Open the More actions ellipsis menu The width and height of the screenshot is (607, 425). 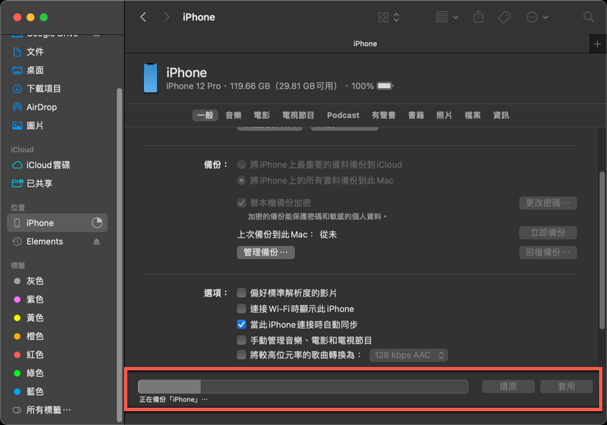tap(537, 17)
